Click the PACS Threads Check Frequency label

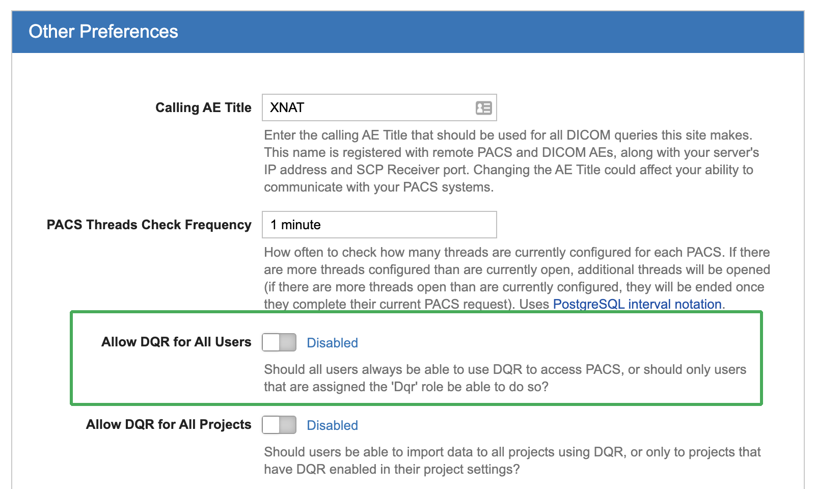coord(149,225)
